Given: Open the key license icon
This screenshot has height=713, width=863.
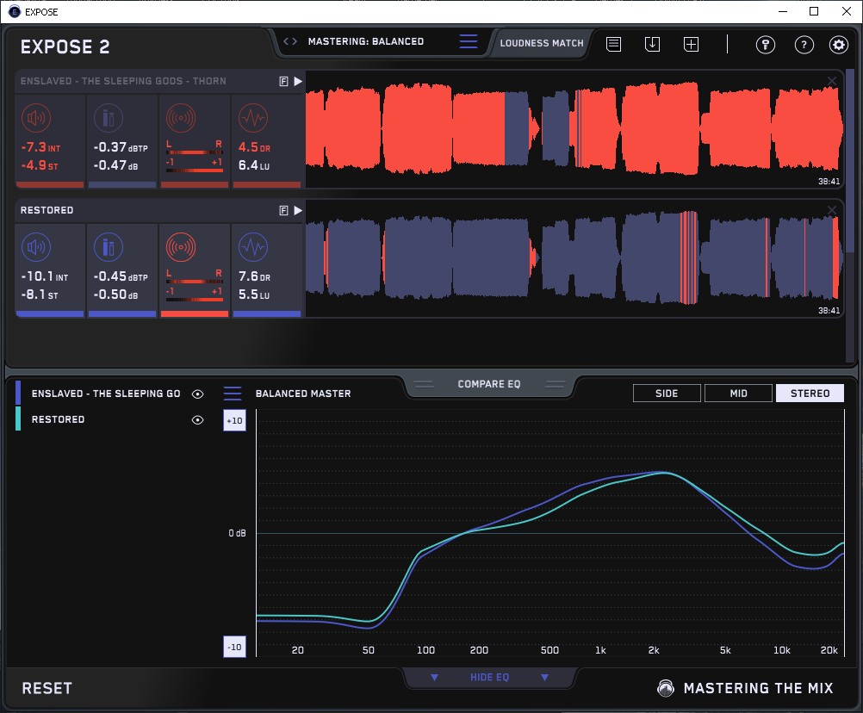Looking at the screenshot, I should [766, 45].
